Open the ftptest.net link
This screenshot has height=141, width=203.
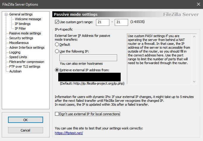click(x=69, y=133)
